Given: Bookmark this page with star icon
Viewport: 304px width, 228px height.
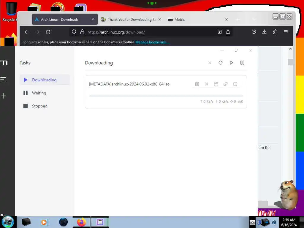Looking at the screenshot, I should pyautogui.click(x=228, y=32).
